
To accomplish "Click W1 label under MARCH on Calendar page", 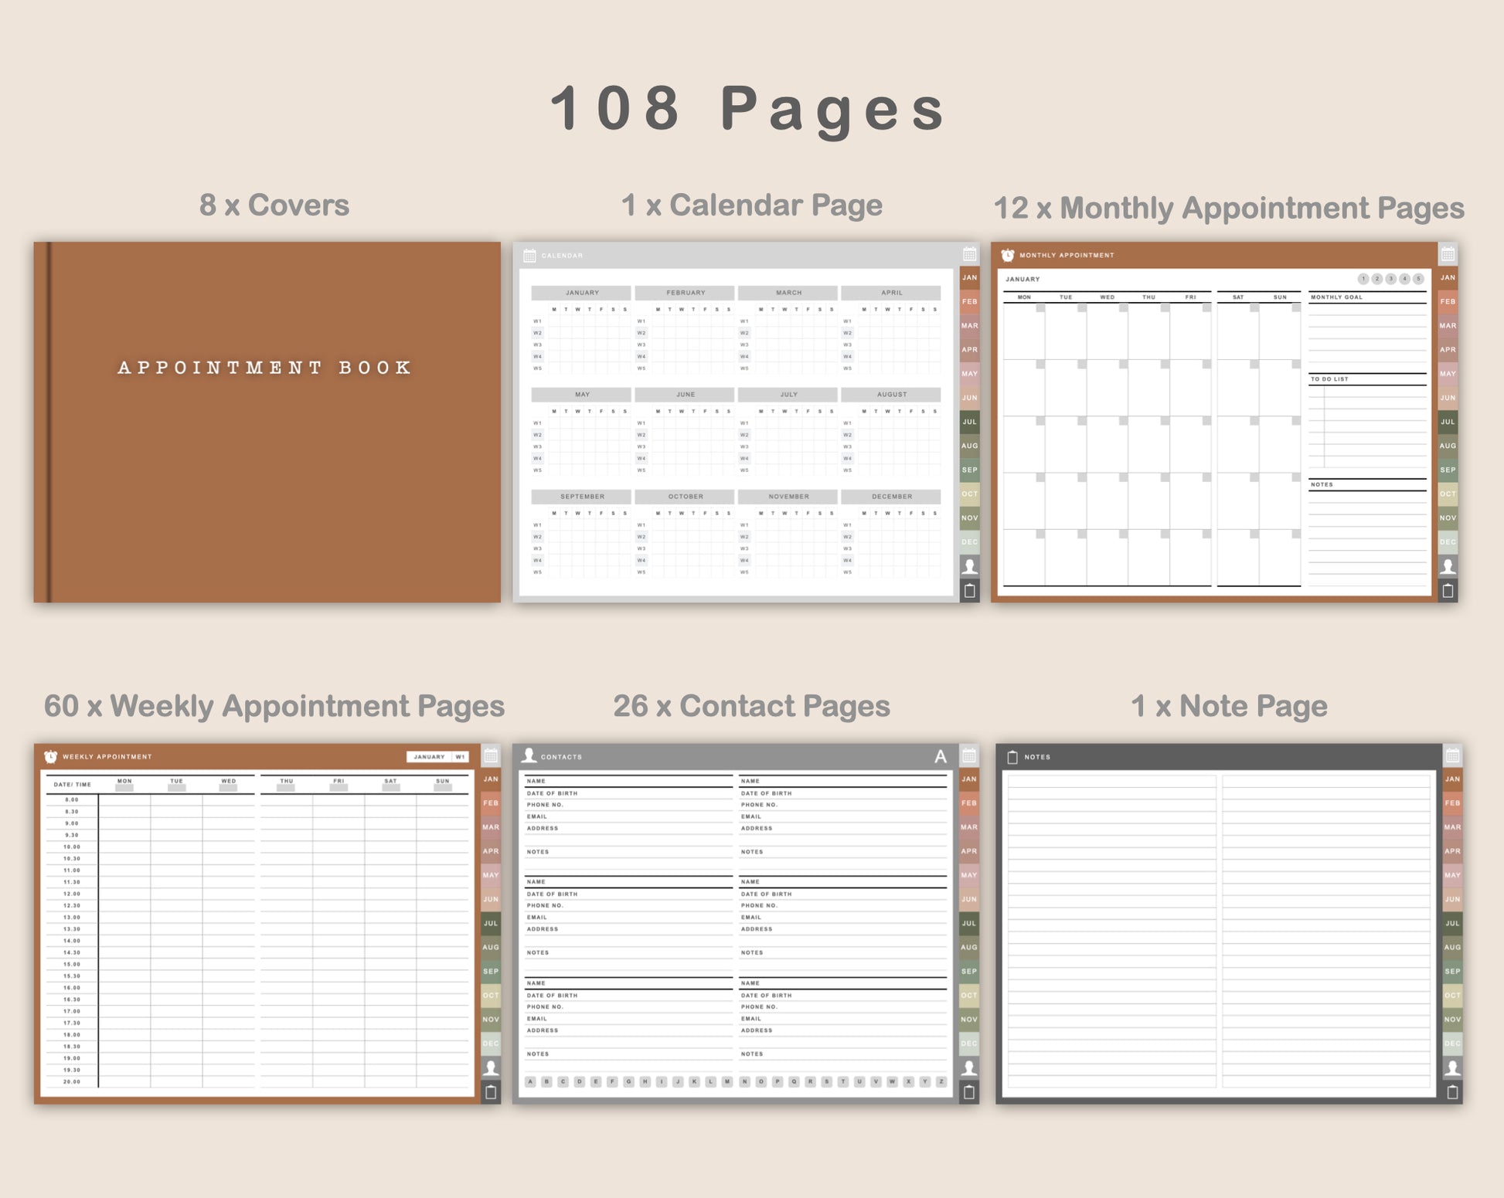I will (744, 321).
